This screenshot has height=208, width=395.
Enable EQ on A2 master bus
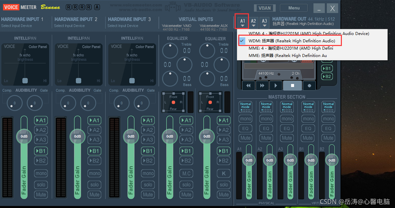point(266,128)
